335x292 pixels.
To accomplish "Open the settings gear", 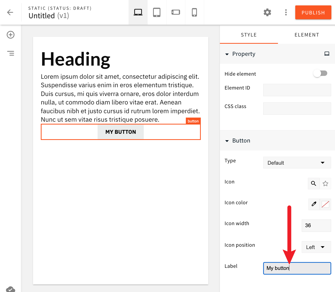I will pos(267,12).
